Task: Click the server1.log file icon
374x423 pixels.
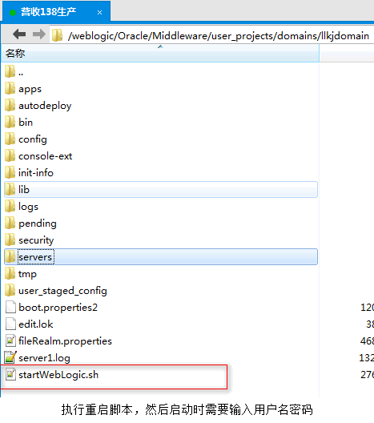Action: point(10,357)
